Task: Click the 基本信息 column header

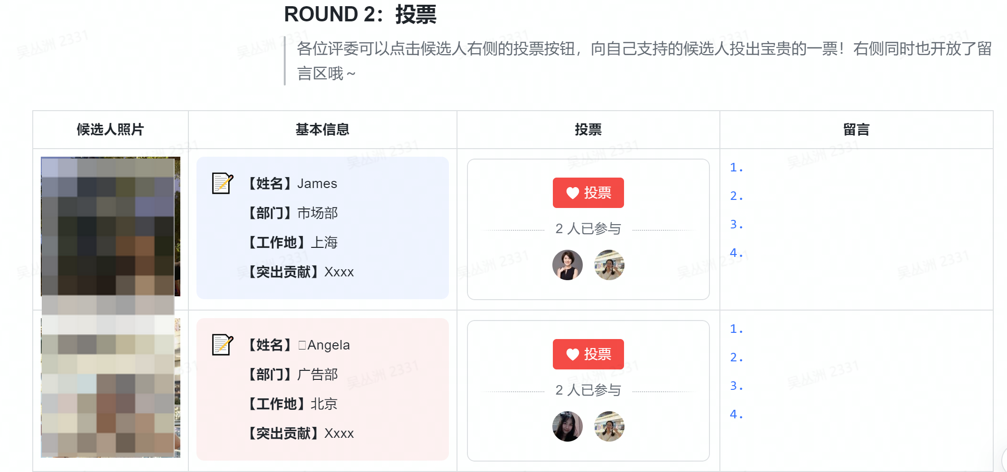Action: (322, 130)
